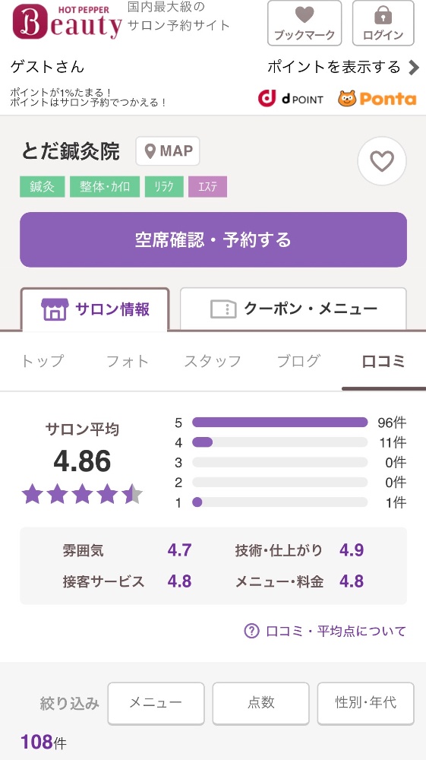Click the 5-star rating bar
This screenshot has height=760, width=426.
pos(279,422)
